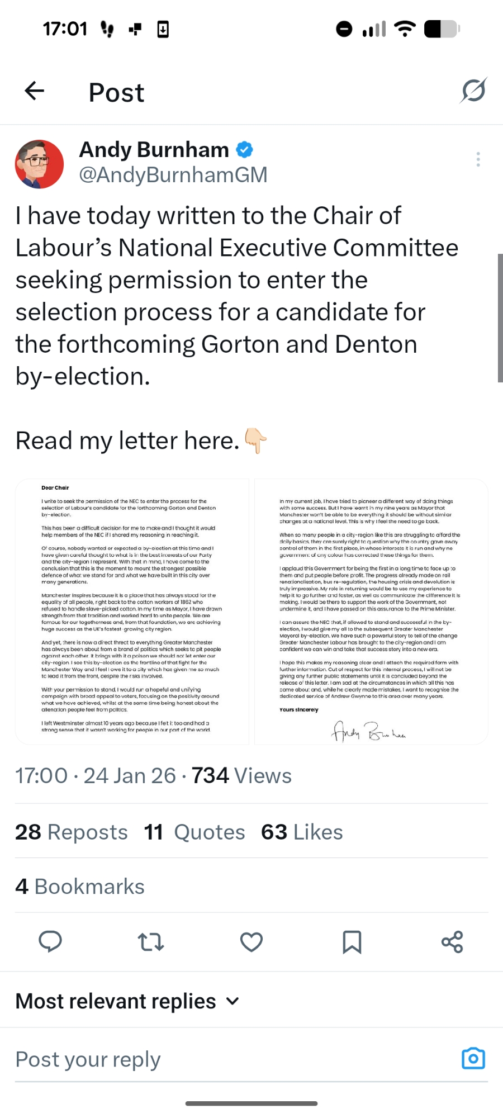Screen dimensions: 503x1118
Task: Tap the share icon
Action: (452, 942)
